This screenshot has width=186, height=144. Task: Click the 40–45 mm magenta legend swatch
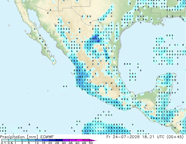point(80,140)
